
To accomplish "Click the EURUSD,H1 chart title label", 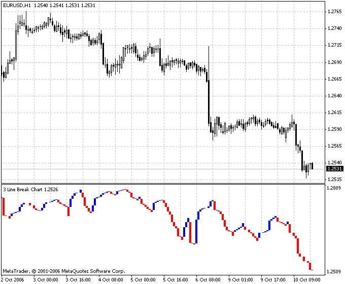I will (16, 5).
